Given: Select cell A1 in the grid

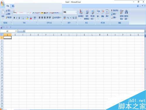Looking at the screenshot, I should tap(8, 38).
